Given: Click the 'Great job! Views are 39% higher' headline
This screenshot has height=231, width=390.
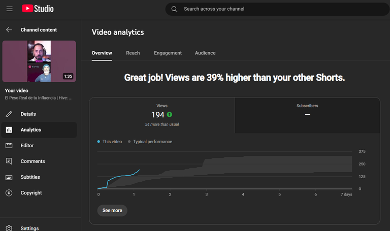Looking at the screenshot, I should (235, 78).
